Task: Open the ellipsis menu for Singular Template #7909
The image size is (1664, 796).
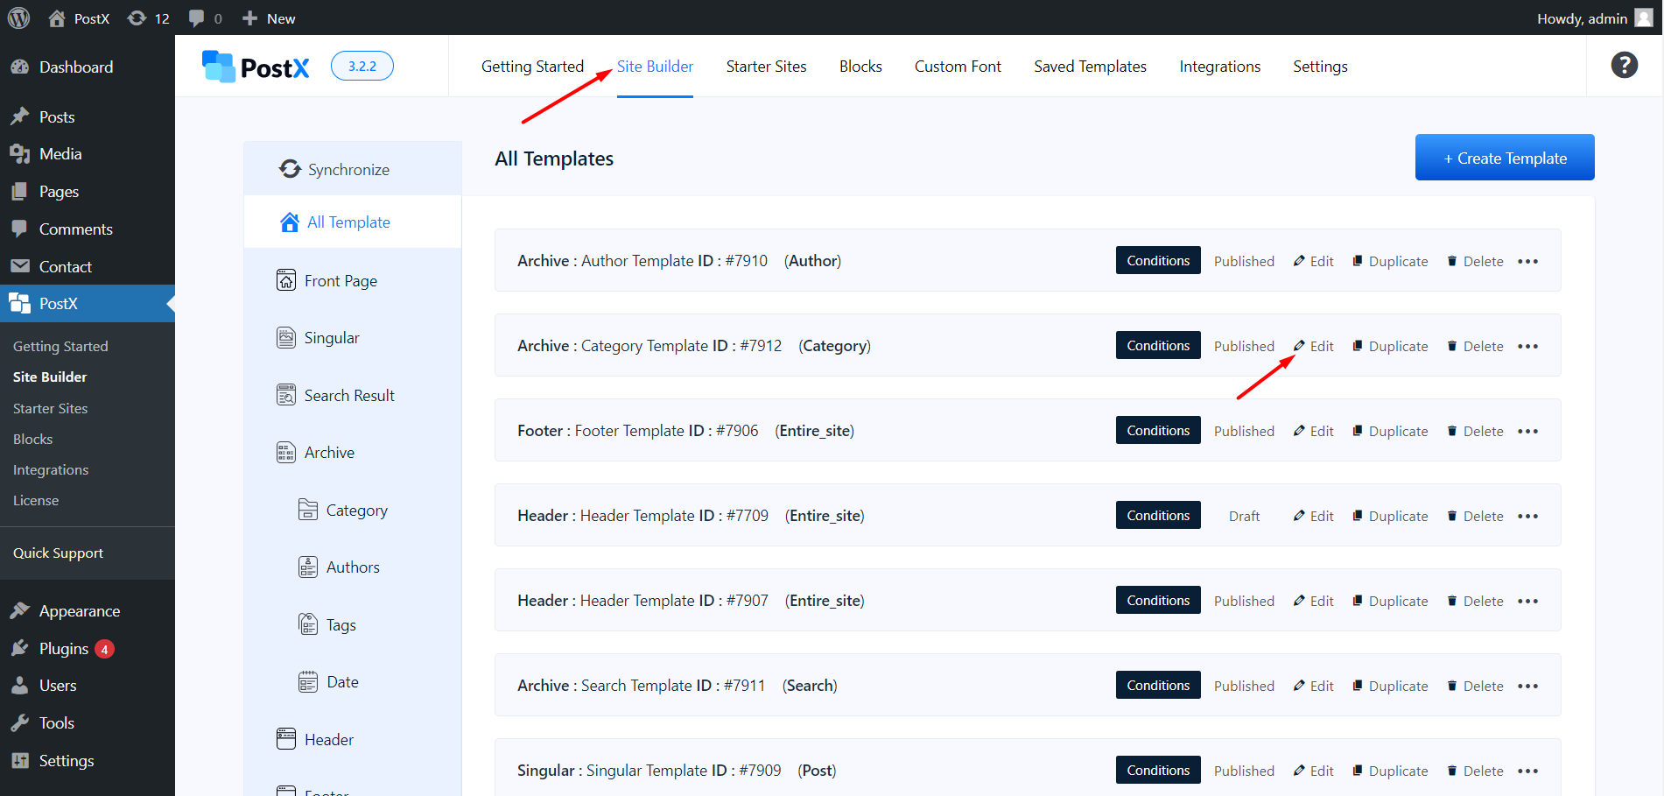Action: pyautogui.click(x=1528, y=771)
